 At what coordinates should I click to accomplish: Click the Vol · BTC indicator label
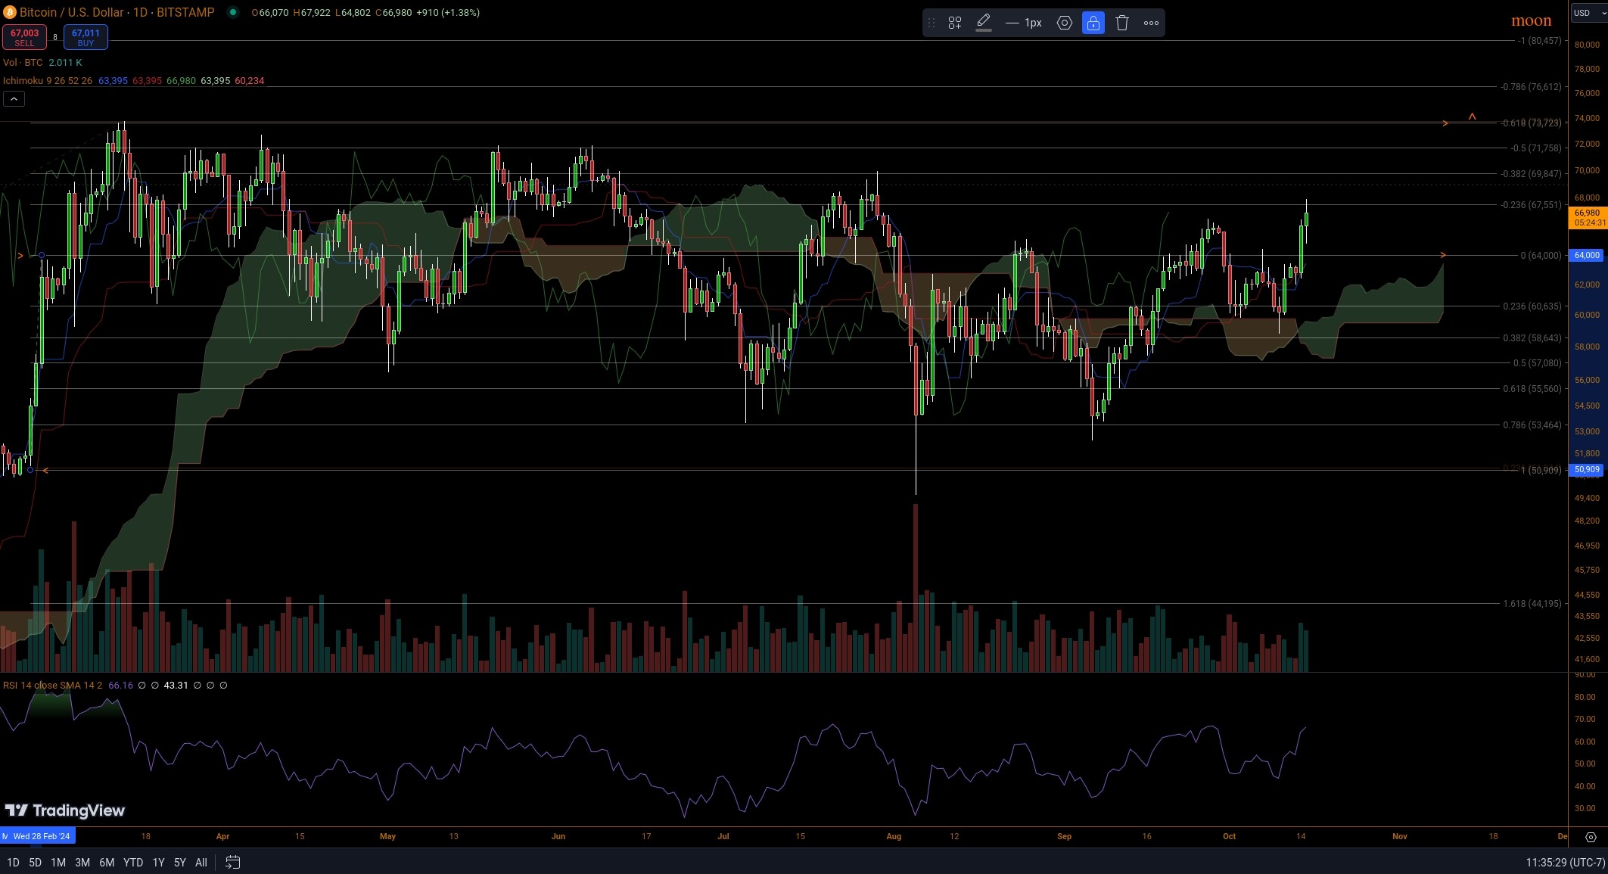coord(23,63)
